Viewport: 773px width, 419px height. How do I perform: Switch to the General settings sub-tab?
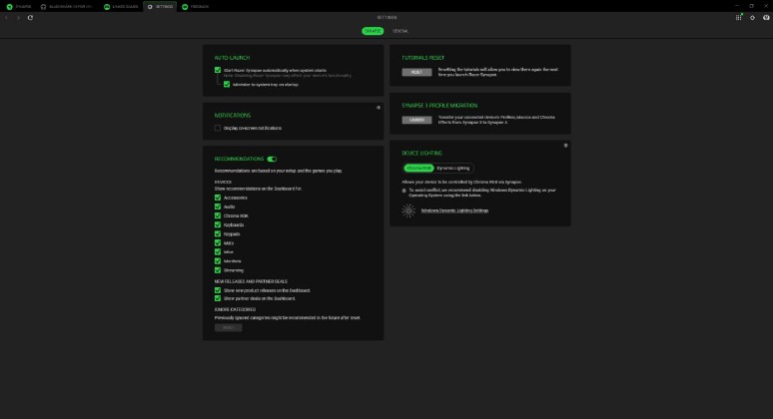[x=400, y=31]
